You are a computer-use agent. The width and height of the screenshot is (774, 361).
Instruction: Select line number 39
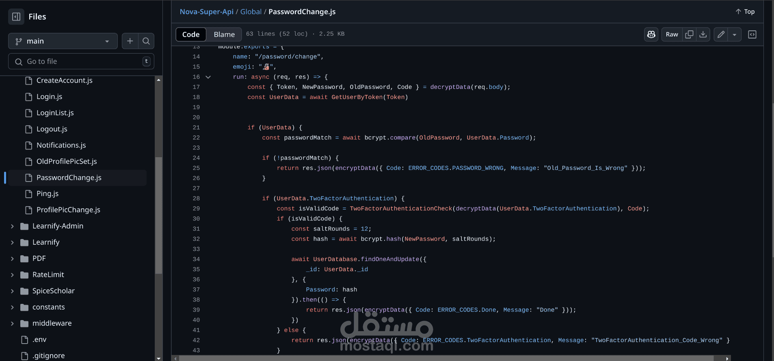[x=196, y=310]
